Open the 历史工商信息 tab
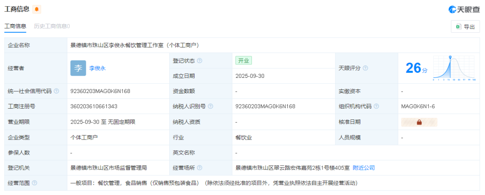This screenshot has height=195, width=485. tap(52, 26)
